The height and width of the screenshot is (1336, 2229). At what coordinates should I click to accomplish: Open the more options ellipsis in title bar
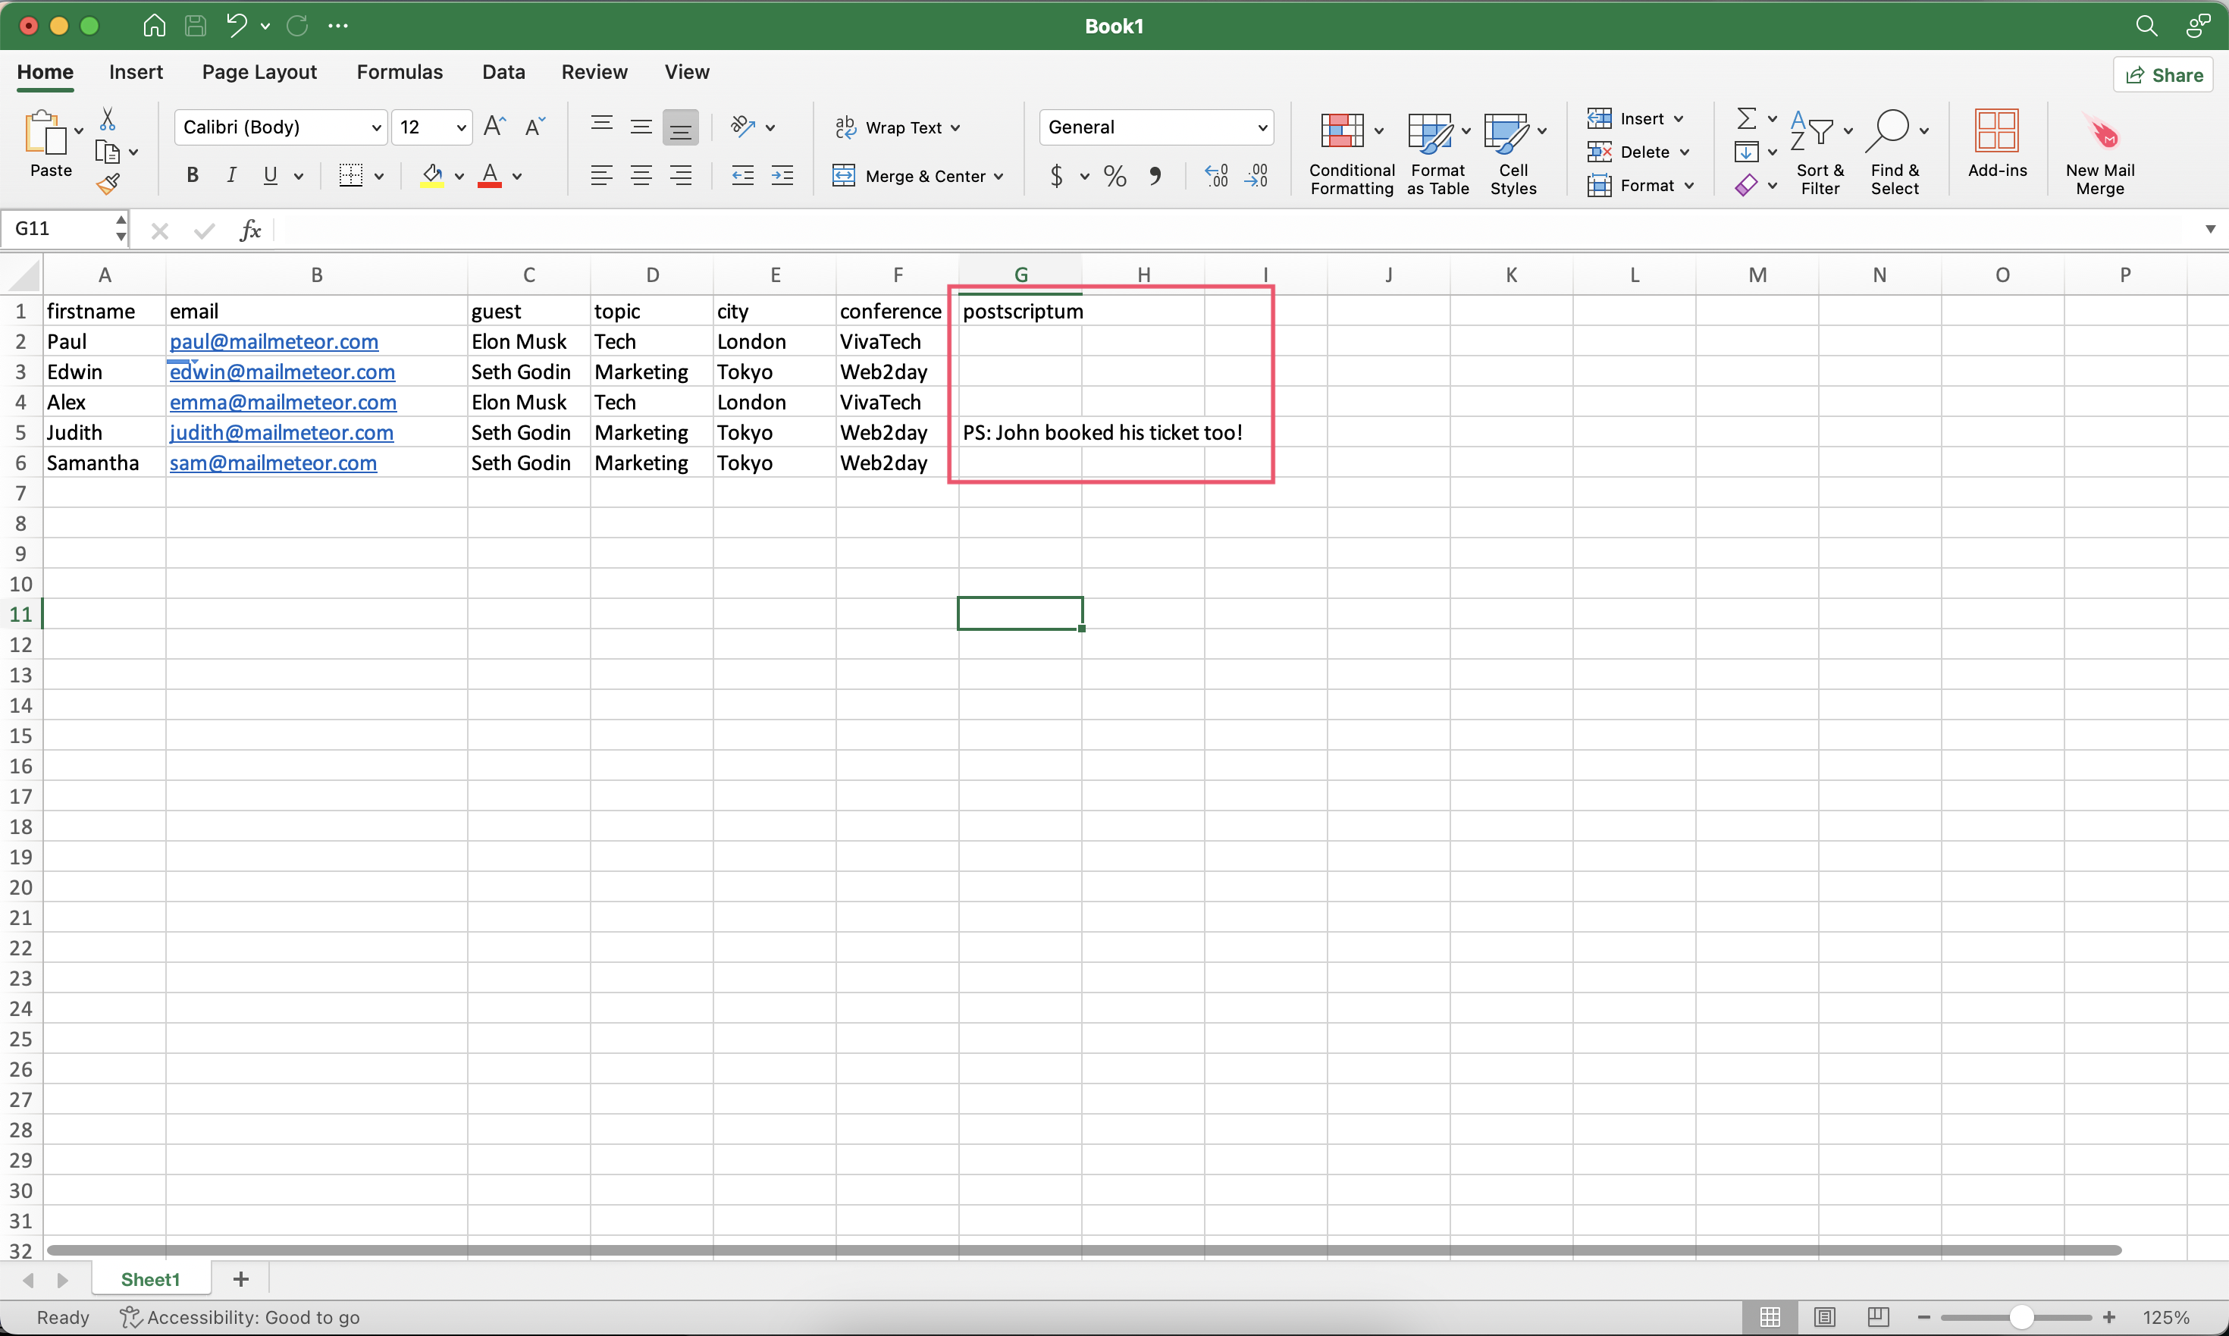tap(338, 25)
